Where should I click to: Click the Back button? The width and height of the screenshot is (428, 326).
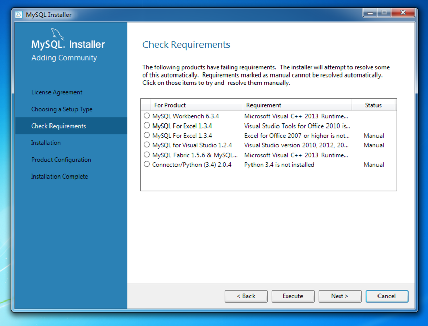click(246, 296)
